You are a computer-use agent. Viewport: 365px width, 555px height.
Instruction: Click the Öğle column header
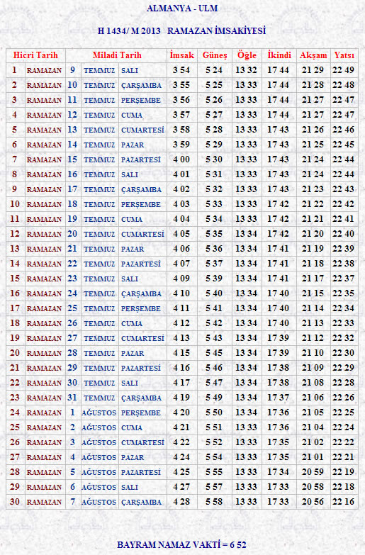click(247, 55)
